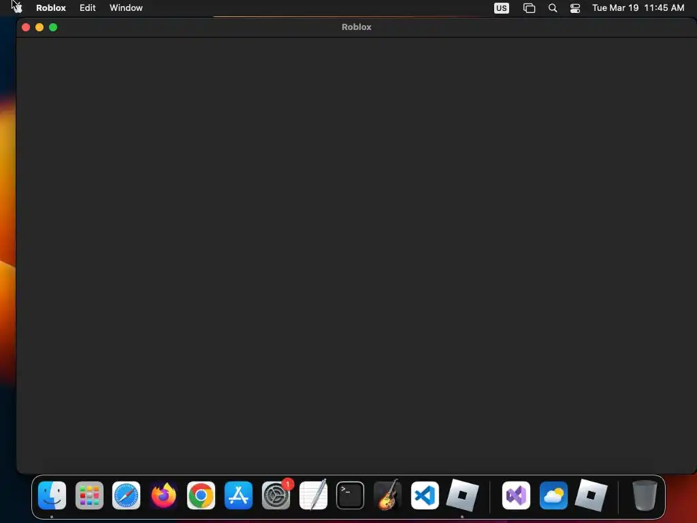Image resolution: width=697 pixels, height=523 pixels.
Task: Open the cloud weather app dock icon
Action: point(553,495)
